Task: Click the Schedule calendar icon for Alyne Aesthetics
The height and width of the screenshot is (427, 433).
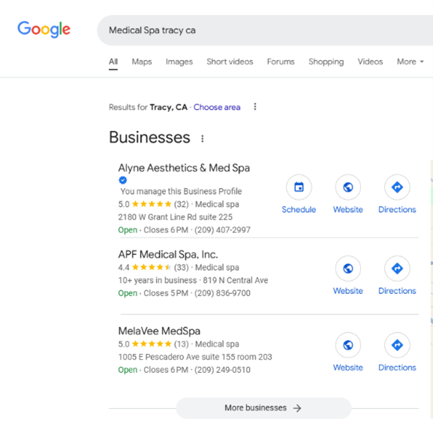Action: tap(299, 187)
